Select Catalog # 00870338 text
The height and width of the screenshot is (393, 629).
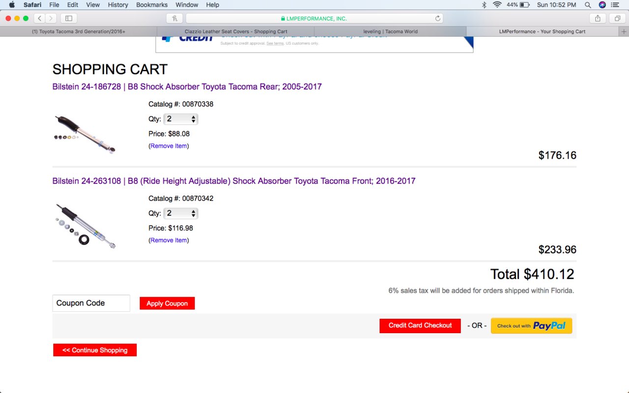point(181,104)
